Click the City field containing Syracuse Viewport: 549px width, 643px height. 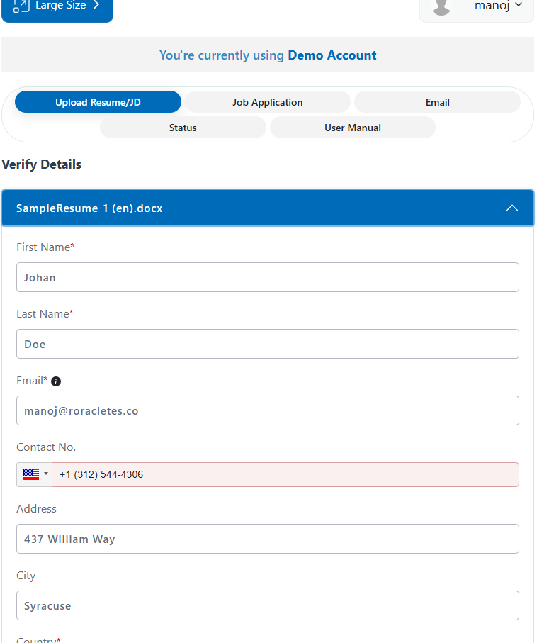pos(268,605)
